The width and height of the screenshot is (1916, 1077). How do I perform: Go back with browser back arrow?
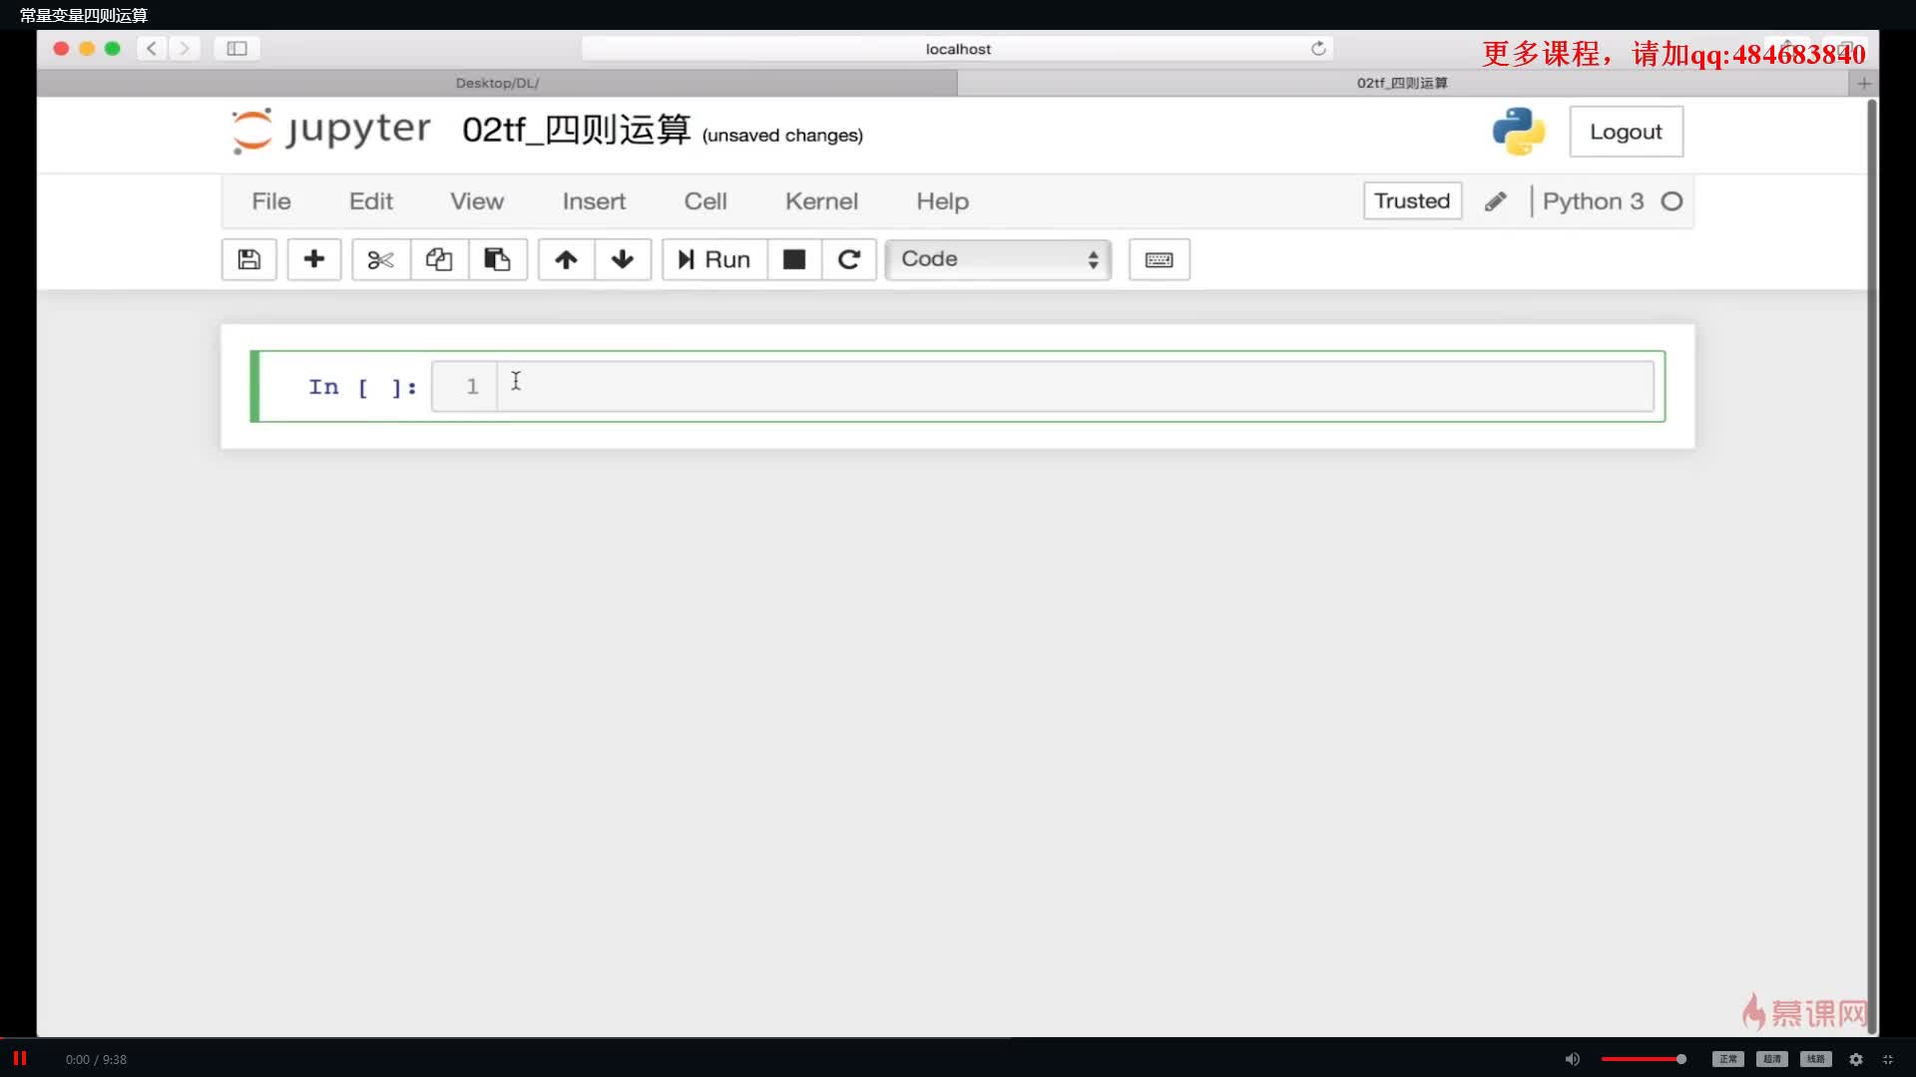pos(152,48)
